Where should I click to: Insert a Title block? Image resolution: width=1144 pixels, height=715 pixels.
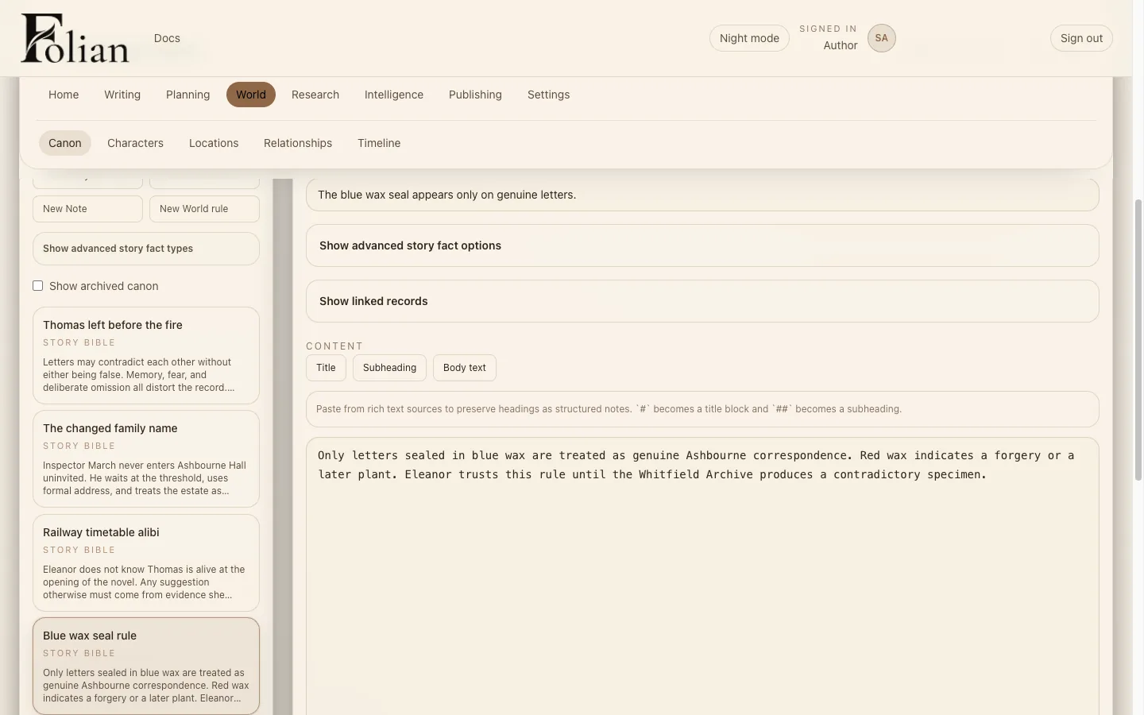(x=326, y=368)
